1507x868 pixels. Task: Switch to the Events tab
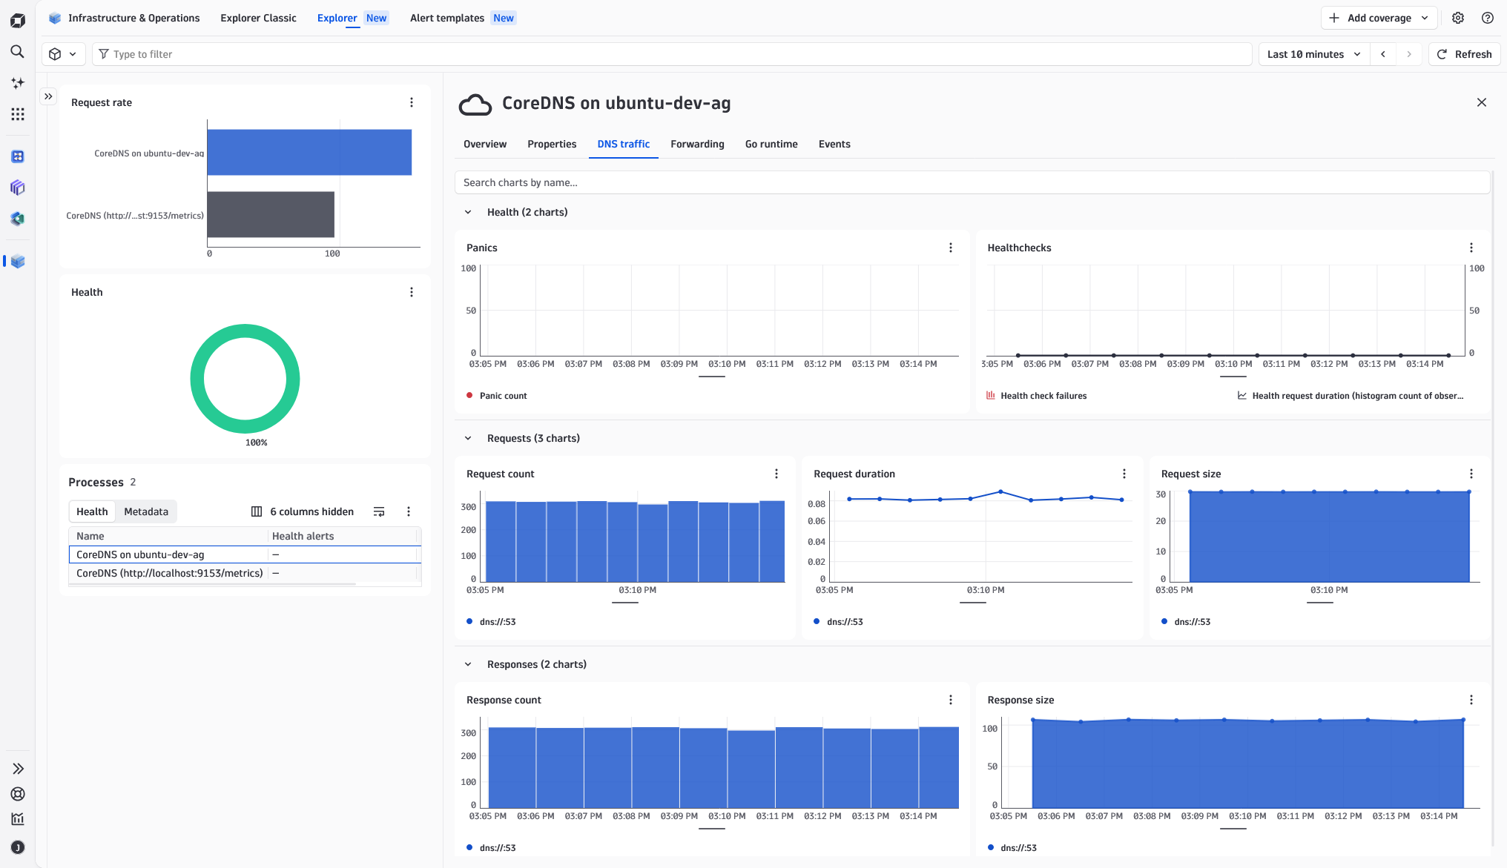(x=834, y=144)
